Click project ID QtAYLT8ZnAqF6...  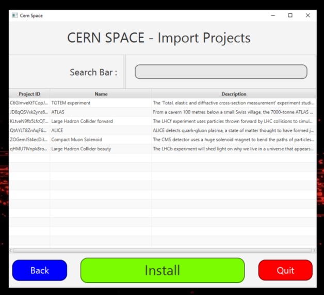[29, 130]
